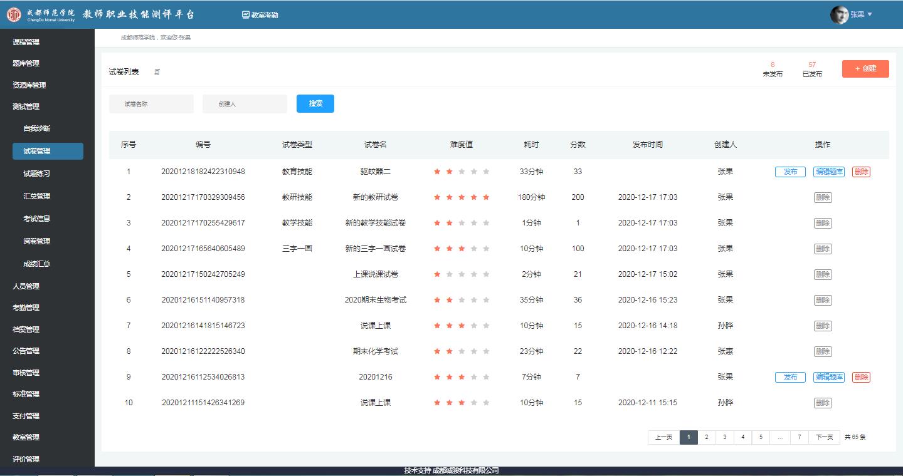Click the 已发布 count of 57
The width and height of the screenshot is (903, 476).
812,65
